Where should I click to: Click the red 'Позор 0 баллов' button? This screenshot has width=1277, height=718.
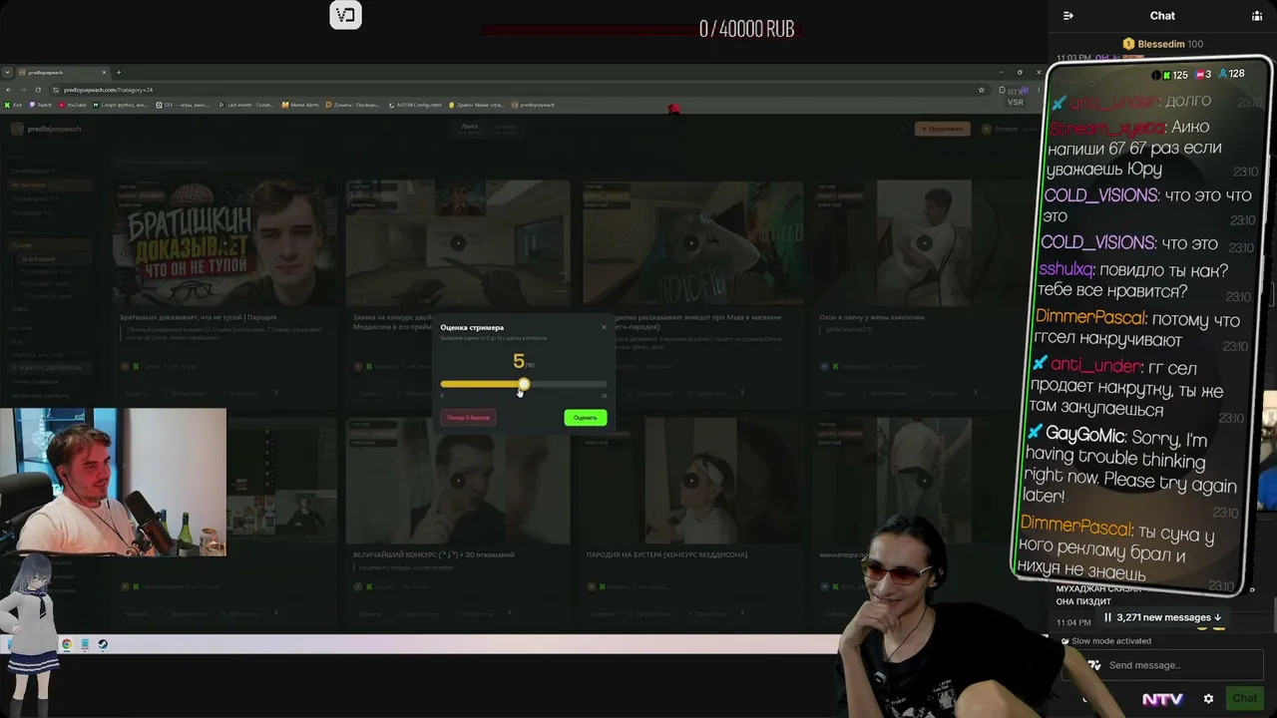coord(468,418)
